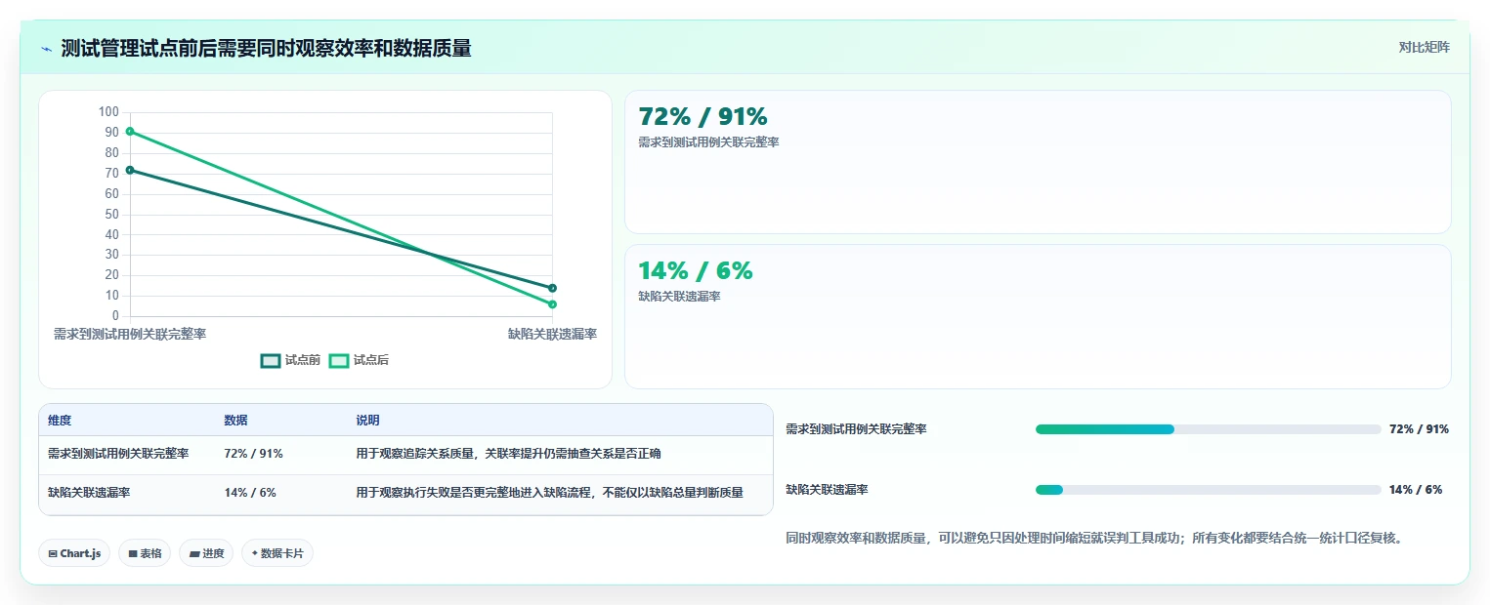Viewport: 1490px width, 605px height.
Task: Click the 进度 chip's progress icon
Action: 194,553
